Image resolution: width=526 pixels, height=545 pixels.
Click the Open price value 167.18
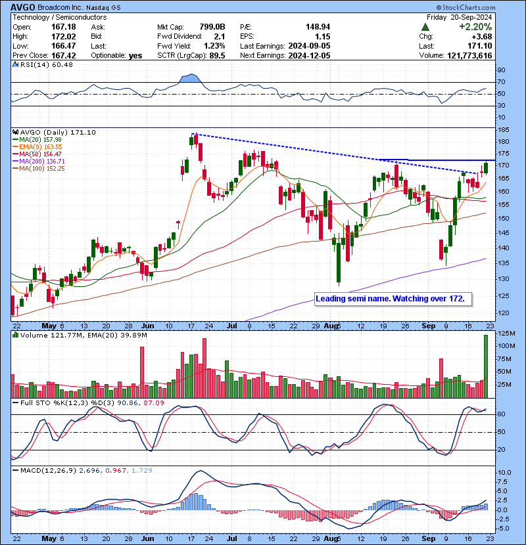64,27
